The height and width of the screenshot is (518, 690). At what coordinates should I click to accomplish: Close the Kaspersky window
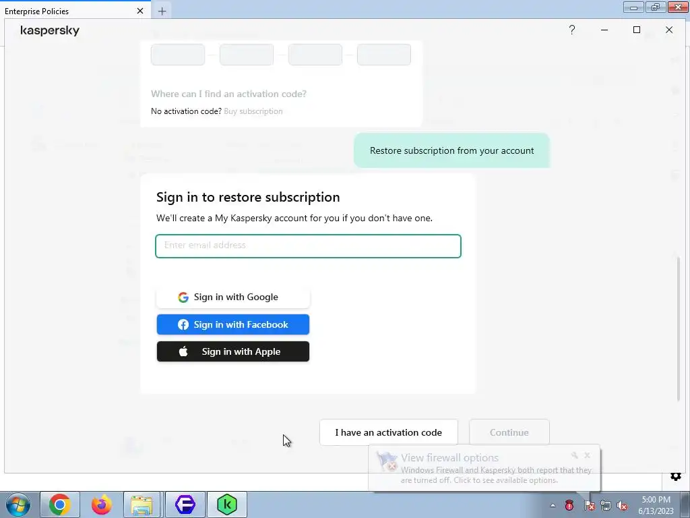[x=669, y=30]
